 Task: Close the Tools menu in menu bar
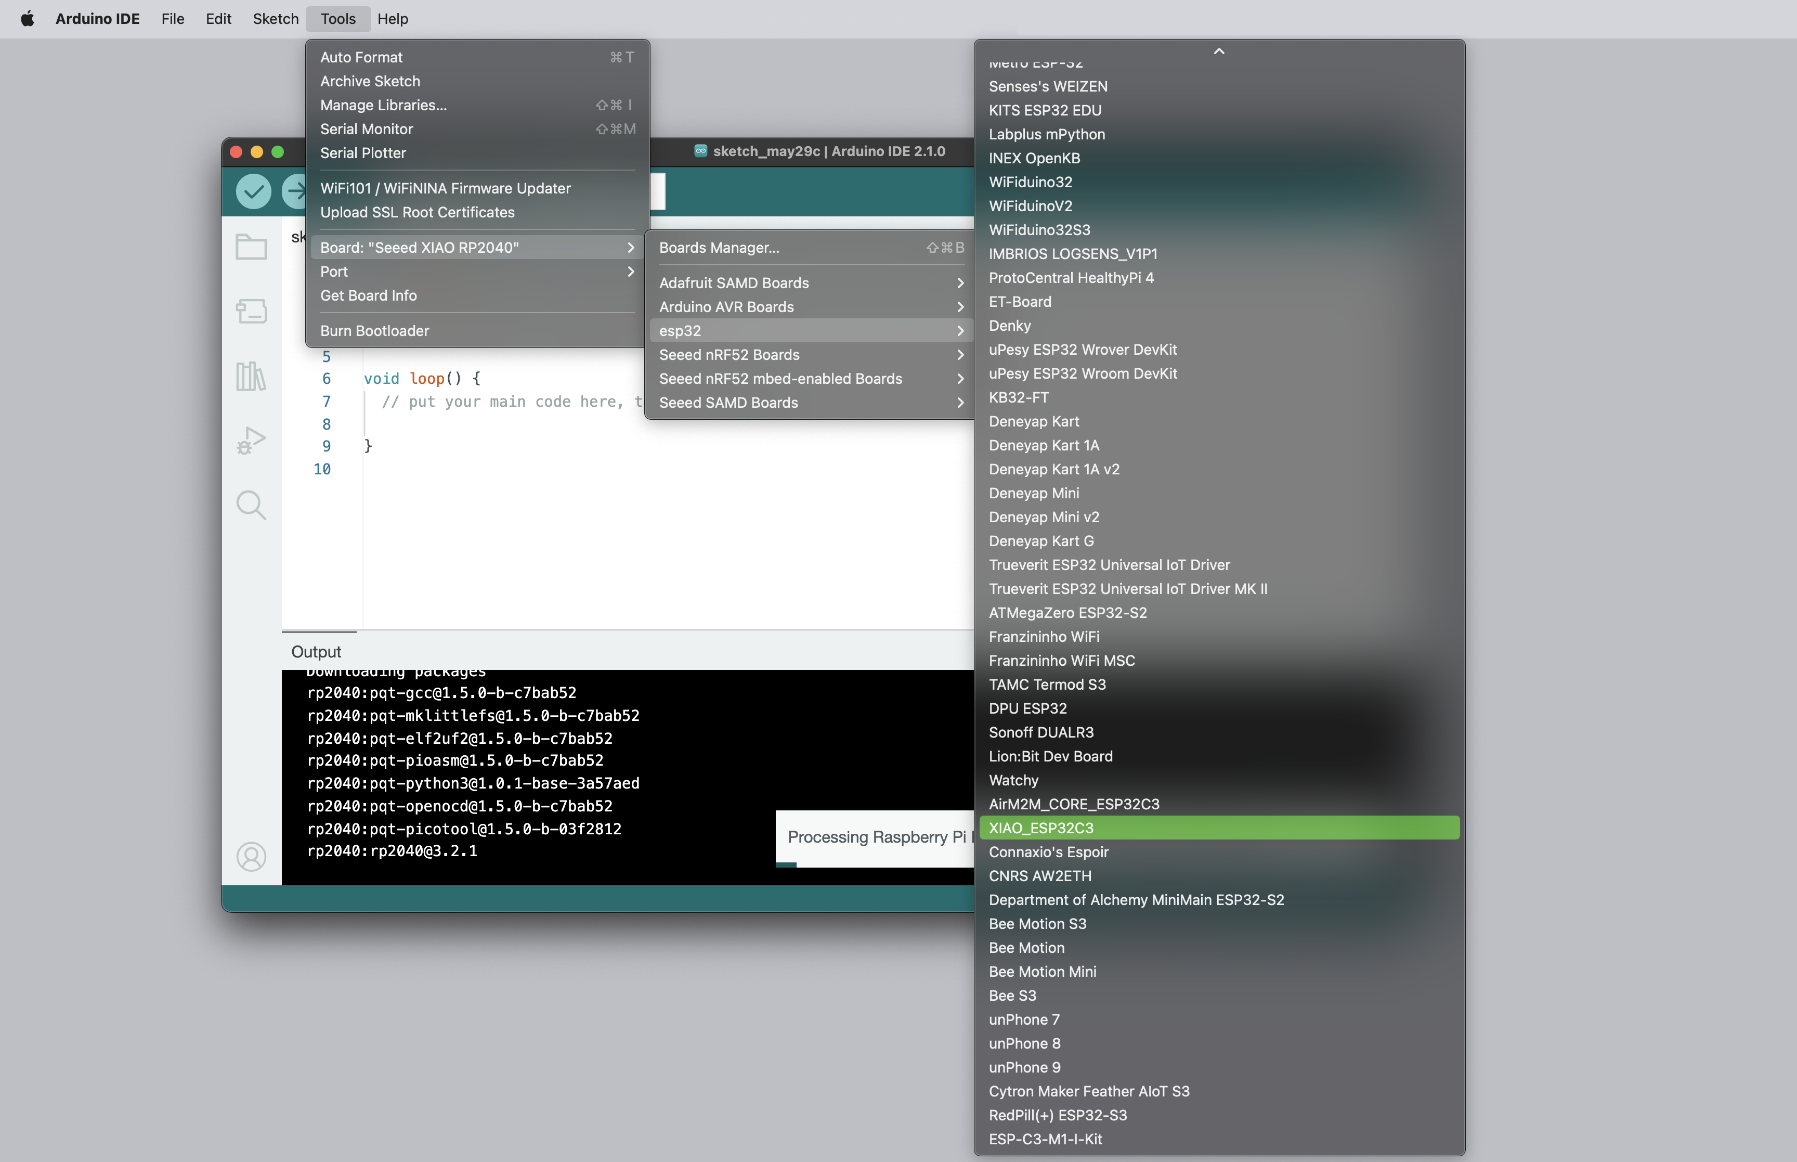(338, 19)
